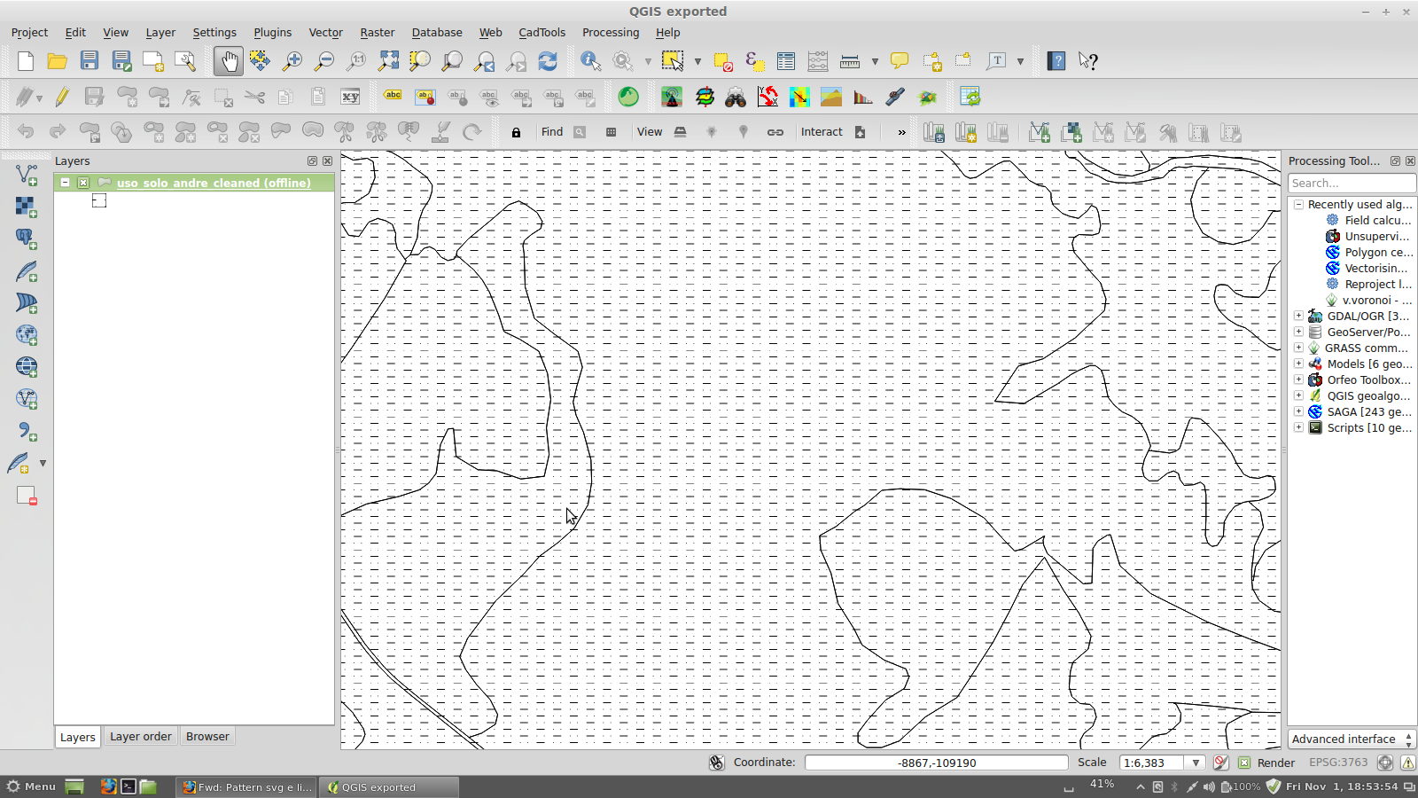Click the layer symbol swatch in Layers
Screen dimensions: 1418x798
[99, 201]
